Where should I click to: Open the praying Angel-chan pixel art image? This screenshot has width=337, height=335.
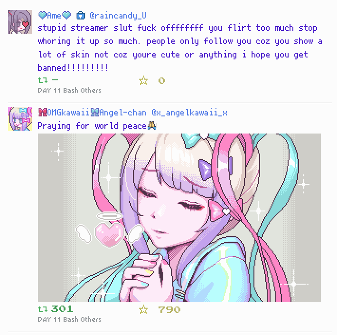tap(179, 218)
